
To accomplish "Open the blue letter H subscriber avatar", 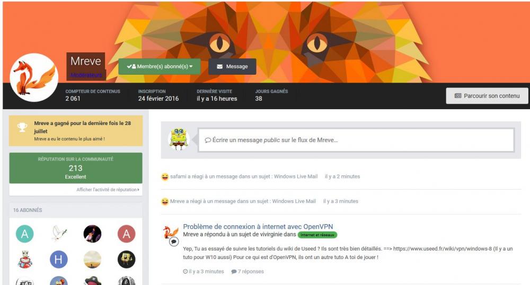I will pyautogui.click(x=58, y=260).
